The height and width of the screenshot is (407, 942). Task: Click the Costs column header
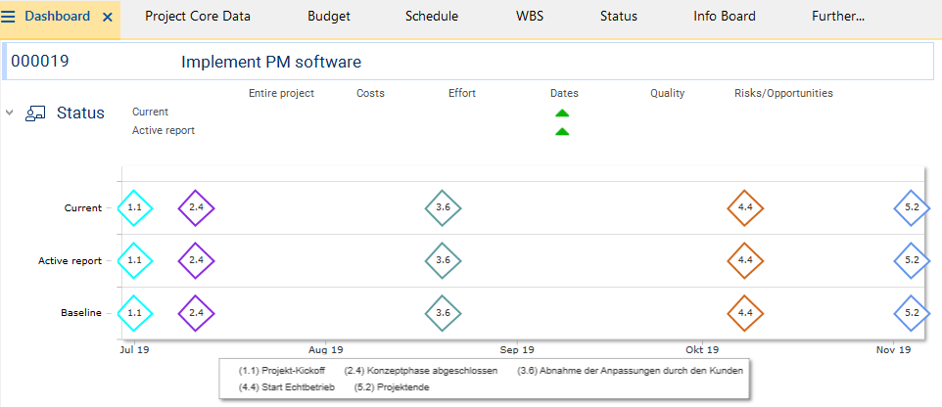click(x=370, y=93)
